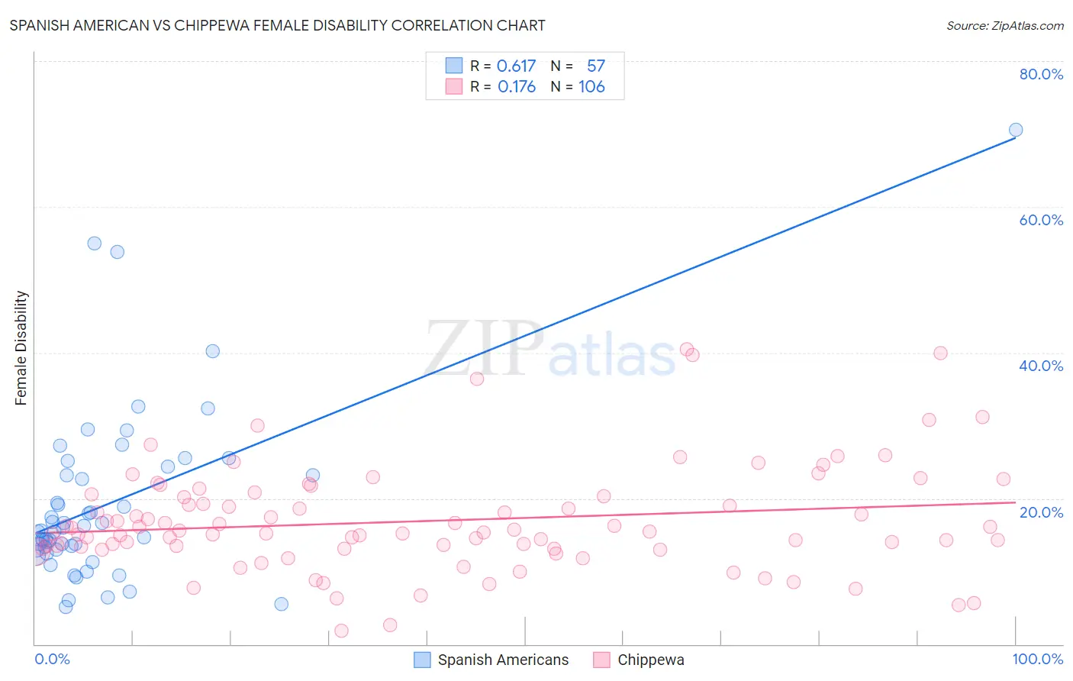The height and width of the screenshot is (681, 1073).
Task: Click the N = 106 value
Action: [578, 86]
